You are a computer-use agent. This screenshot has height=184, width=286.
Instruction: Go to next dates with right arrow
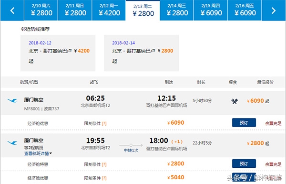tap(274, 10)
